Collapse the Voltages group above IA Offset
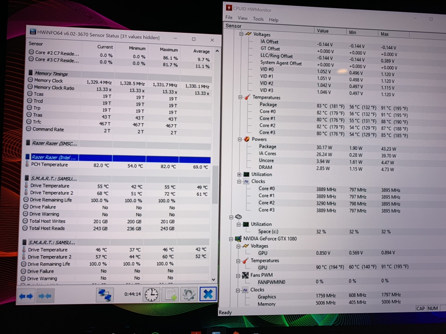Image resolution: width=446 pixels, height=334 pixels. coord(241,34)
